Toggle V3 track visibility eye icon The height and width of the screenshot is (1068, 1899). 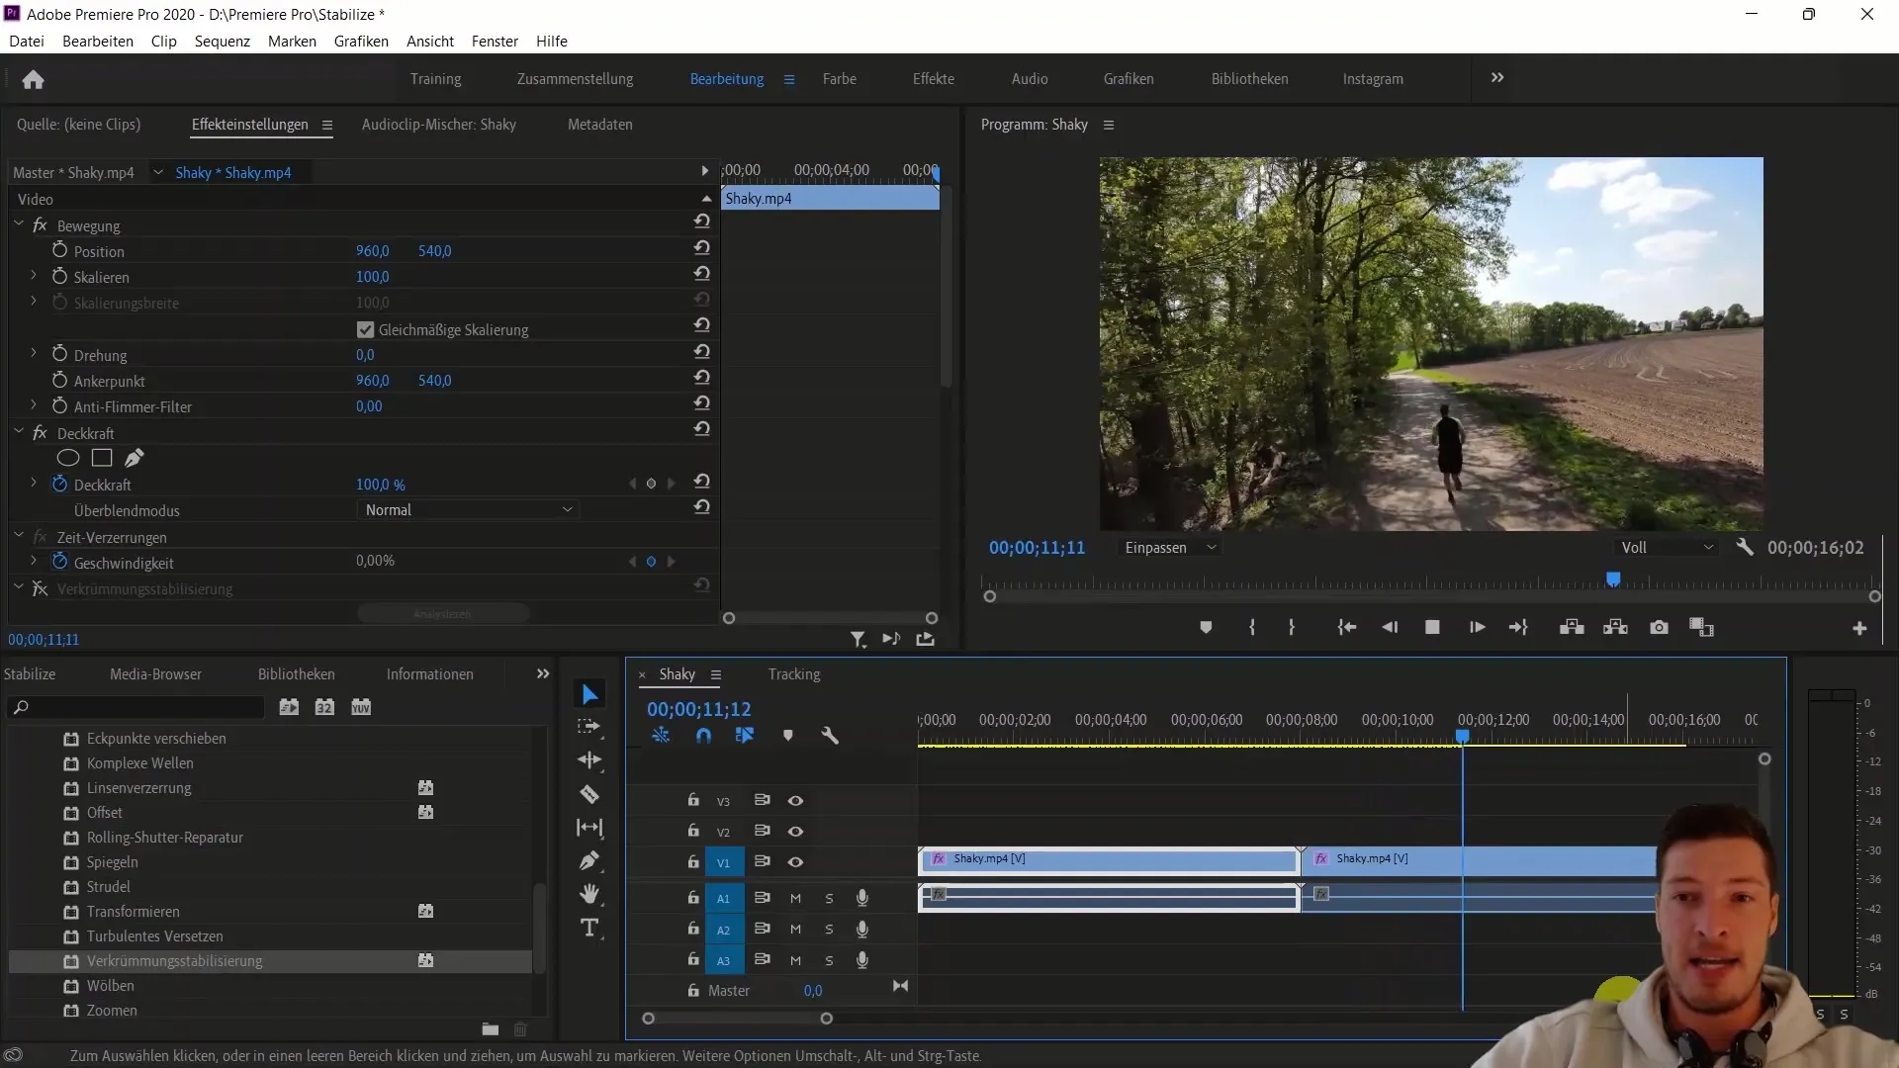click(x=795, y=801)
